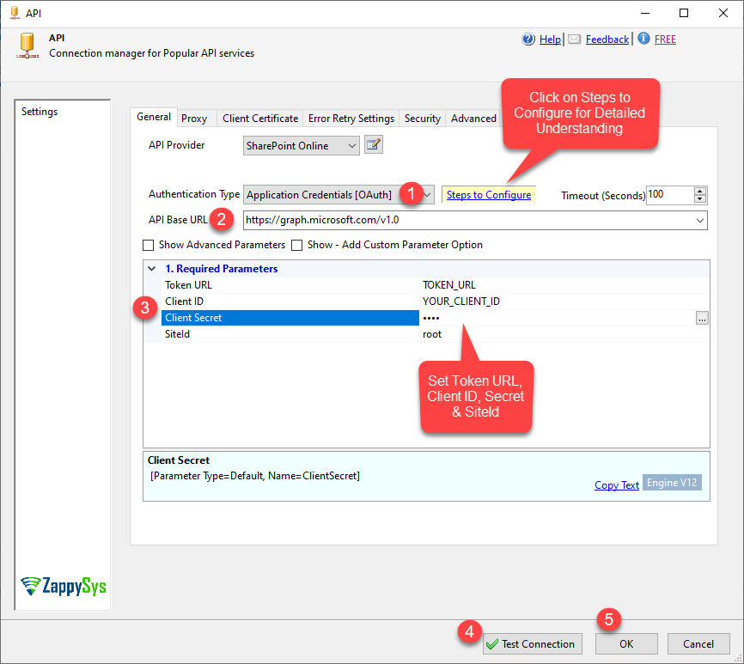Image resolution: width=744 pixels, height=664 pixels.
Task: Switch to the Proxy tab
Action: pyautogui.click(x=194, y=119)
